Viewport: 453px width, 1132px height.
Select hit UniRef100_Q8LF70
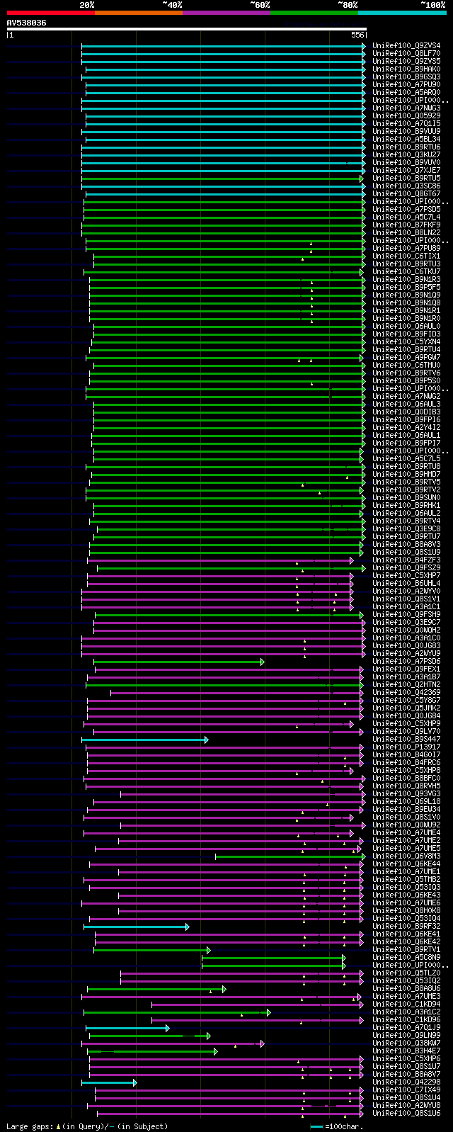(x=406, y=54)
